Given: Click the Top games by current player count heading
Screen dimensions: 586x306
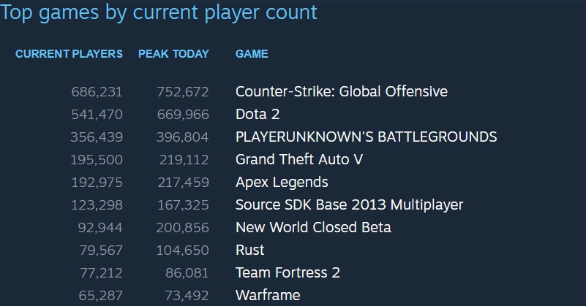Looking at the screenshot, I should [x=159, y=12].
